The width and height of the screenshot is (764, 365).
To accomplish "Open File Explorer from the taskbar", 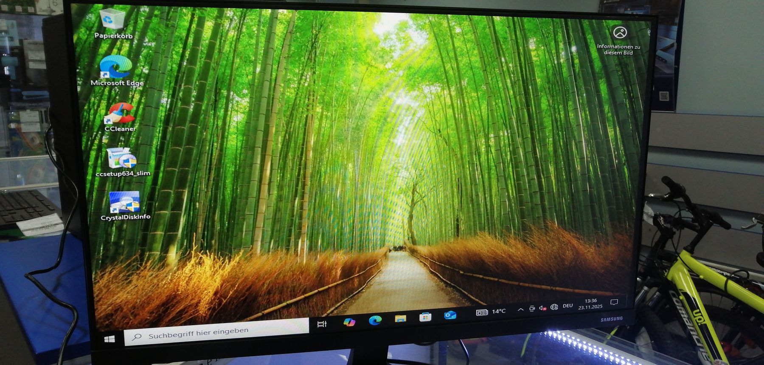I will tap(400, 319).
